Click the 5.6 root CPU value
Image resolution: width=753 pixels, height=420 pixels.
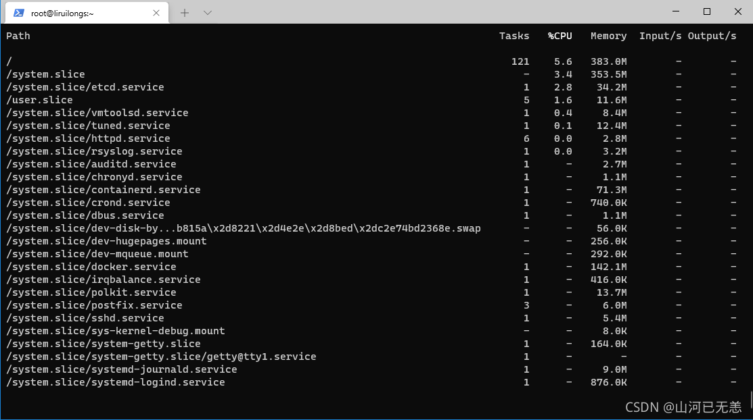click(x=563, y=62)
